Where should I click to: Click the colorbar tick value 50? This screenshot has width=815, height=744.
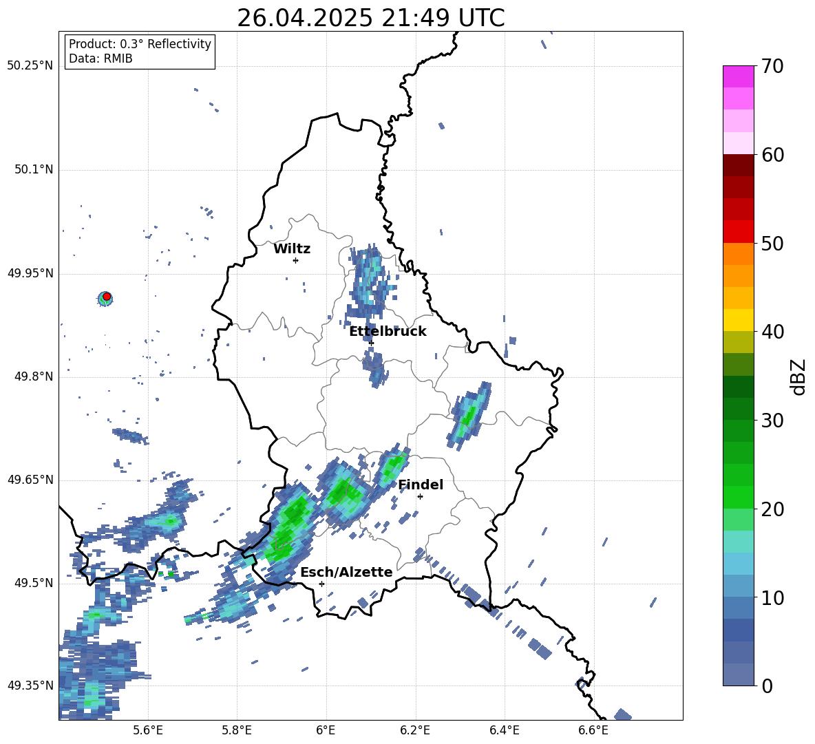[772, 244]
